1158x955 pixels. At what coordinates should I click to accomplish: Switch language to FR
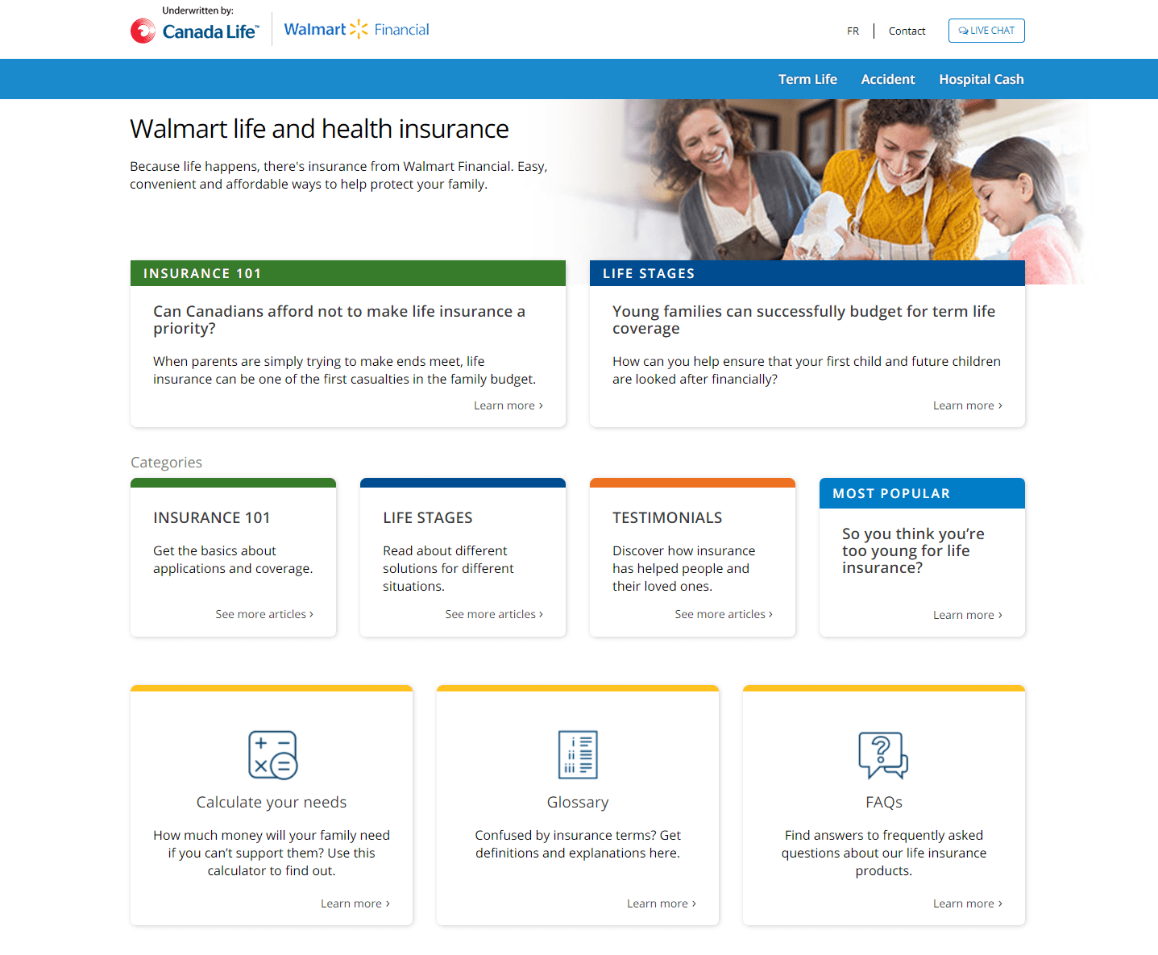pos(853,31)
